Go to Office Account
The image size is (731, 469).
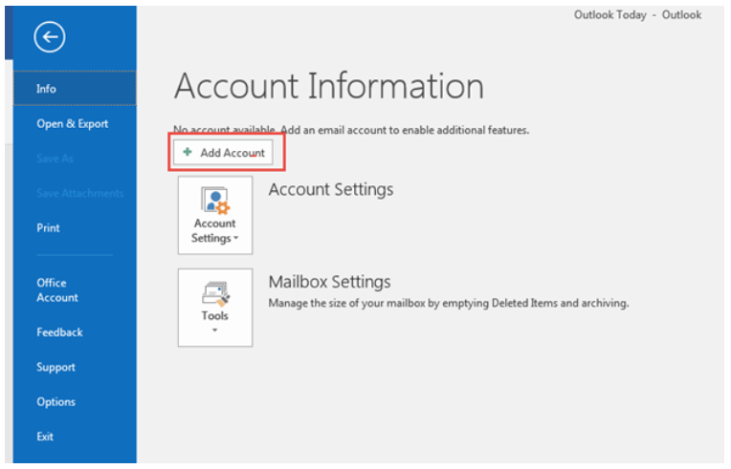coord(57,290)
